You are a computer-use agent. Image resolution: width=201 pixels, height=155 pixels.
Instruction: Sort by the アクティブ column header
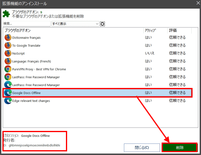coord(156,31)
